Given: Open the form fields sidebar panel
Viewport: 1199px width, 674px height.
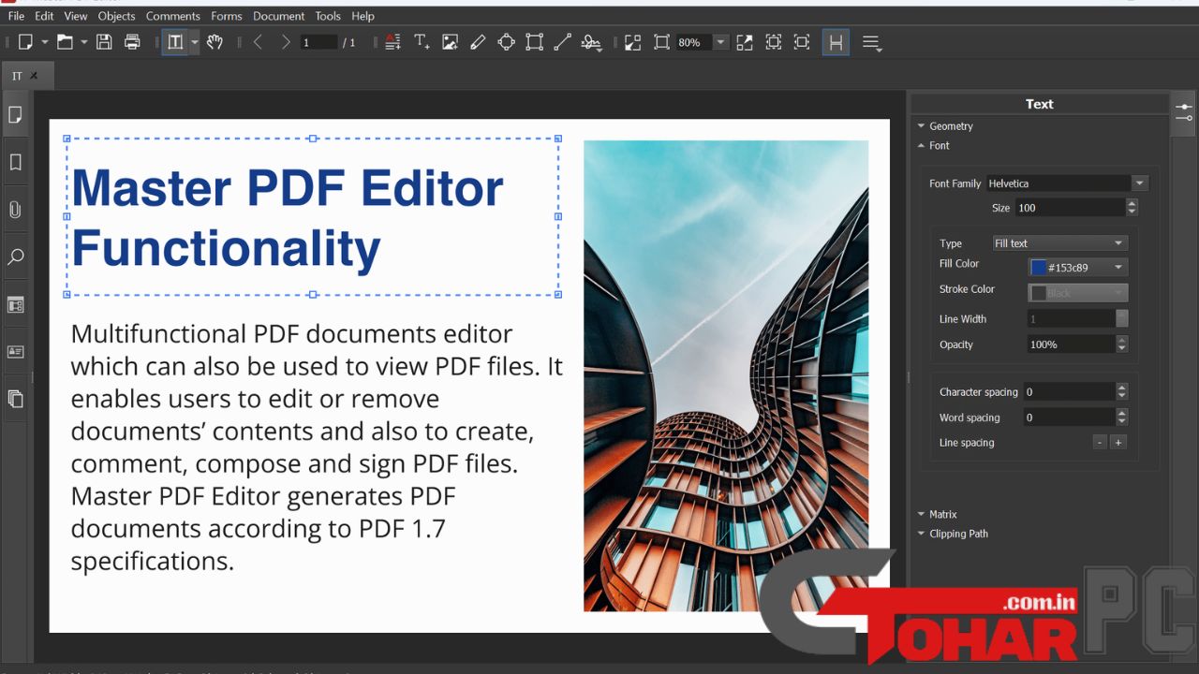Looking at the screenshot, I should tap(15, 352).
